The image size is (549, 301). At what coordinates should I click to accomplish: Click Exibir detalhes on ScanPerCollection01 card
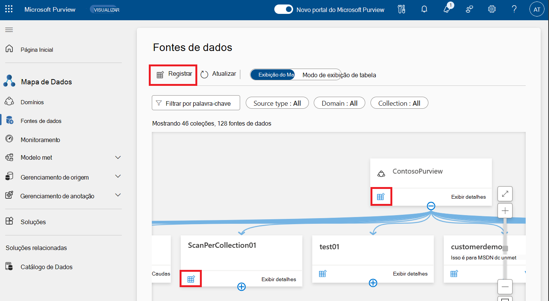[x=279, y=279]
